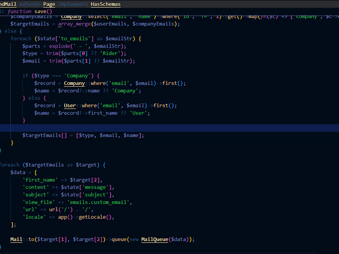
Task: Click the 'User' fallback string
Action: [x=138, y=113]
